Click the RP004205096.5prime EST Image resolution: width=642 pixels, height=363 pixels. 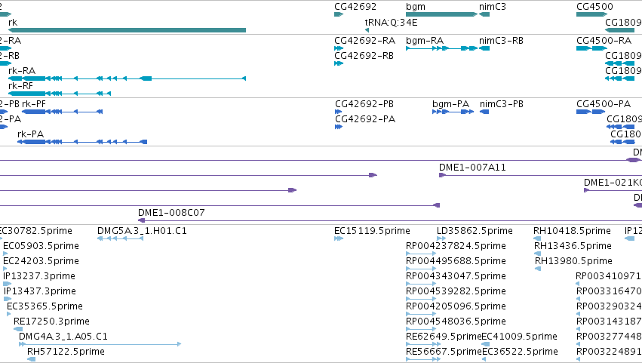421,314
